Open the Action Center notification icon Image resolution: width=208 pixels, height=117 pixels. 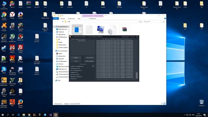(205, 115)
